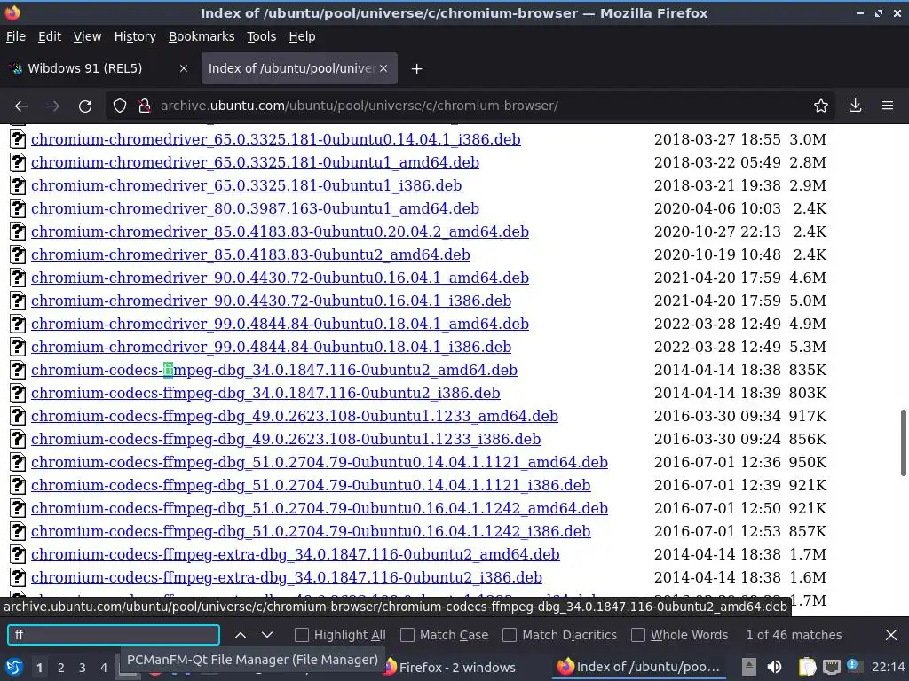
Task: Open the tracking protection shield icon
Action: pyautogui.click(x=120, y=106)
